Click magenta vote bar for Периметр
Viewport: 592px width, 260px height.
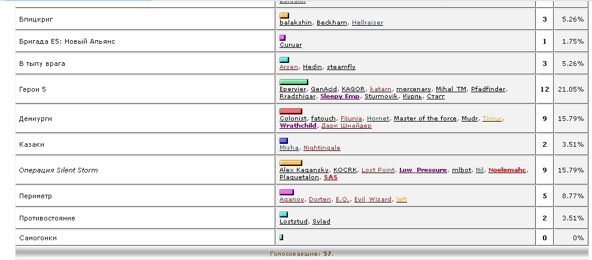[287, 192]
